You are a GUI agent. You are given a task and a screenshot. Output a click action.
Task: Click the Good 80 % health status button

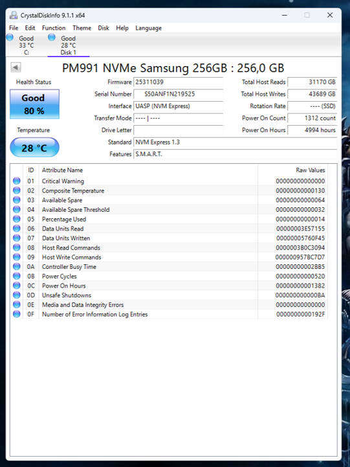34,104
